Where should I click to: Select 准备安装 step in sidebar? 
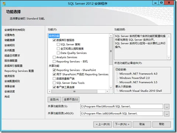(x=10, y=86)
